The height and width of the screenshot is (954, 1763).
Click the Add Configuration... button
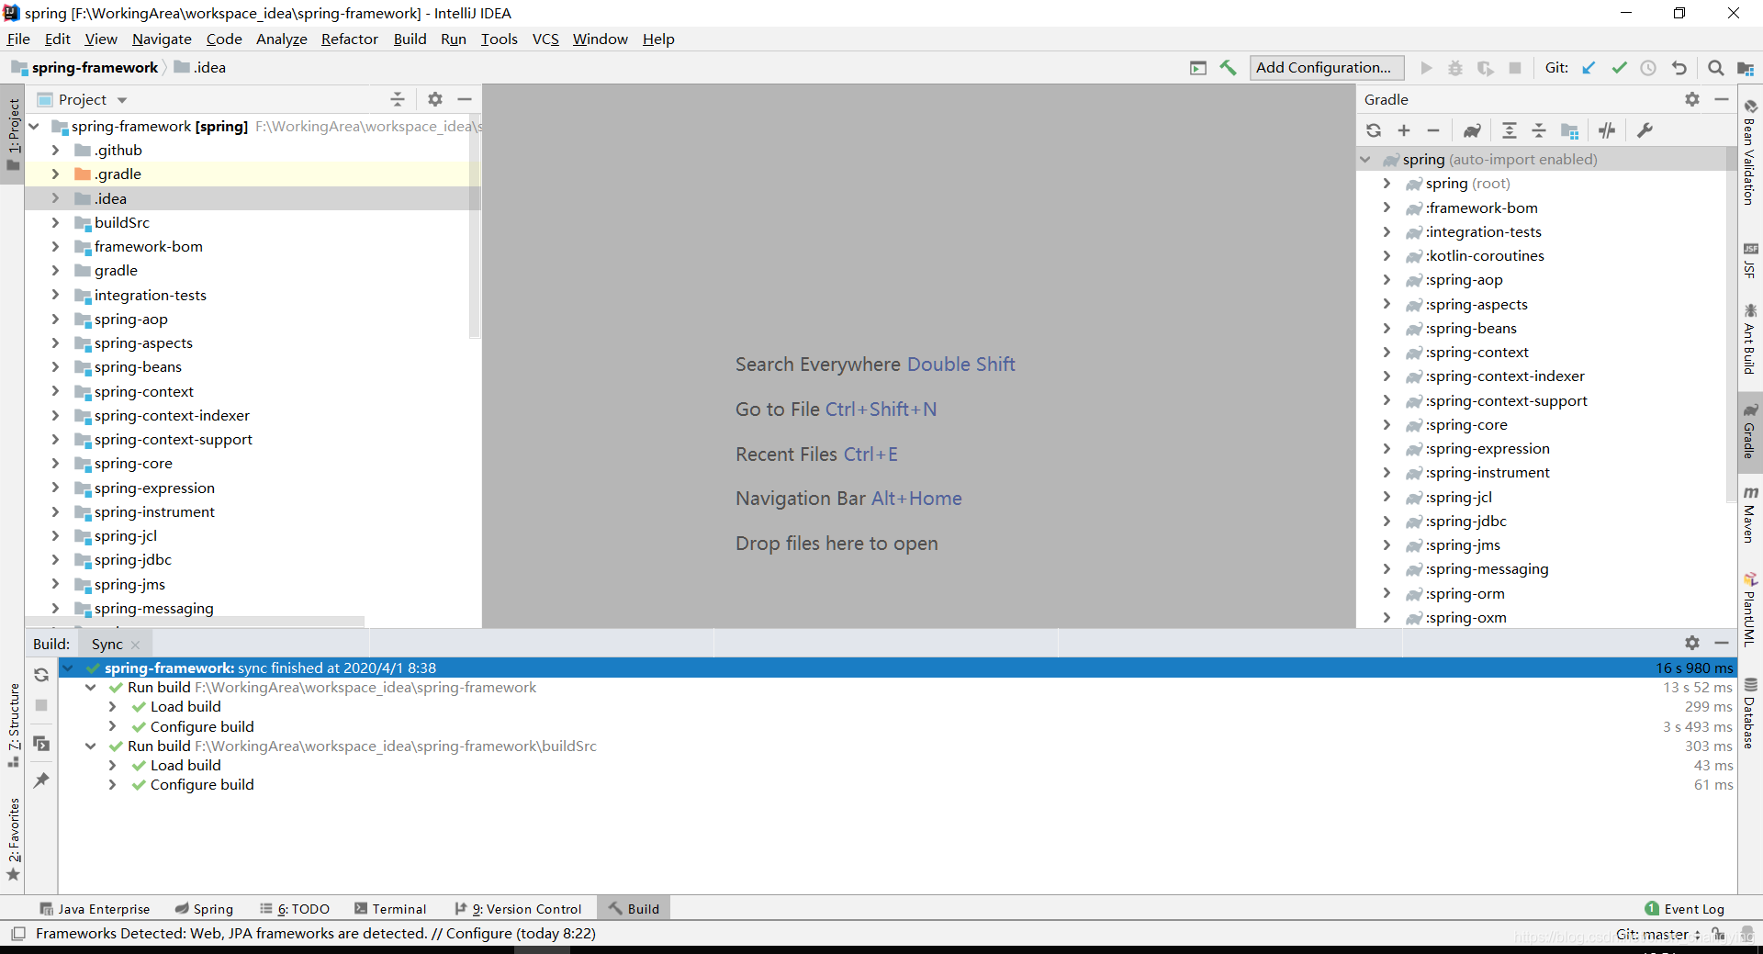[x=1326, y=68]
